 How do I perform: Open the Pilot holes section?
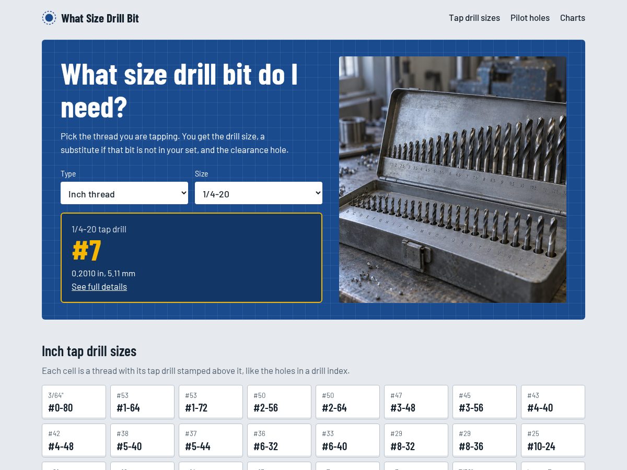point(530,18)
